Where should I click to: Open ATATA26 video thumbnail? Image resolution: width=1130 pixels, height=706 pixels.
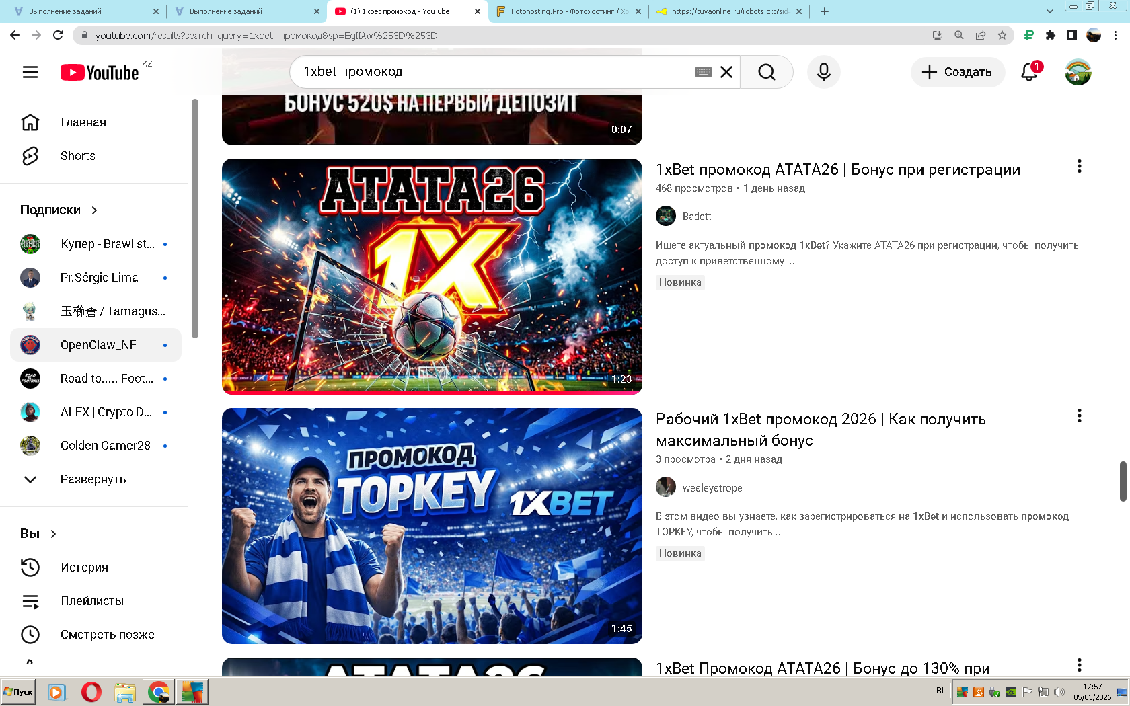coord(432,276)
